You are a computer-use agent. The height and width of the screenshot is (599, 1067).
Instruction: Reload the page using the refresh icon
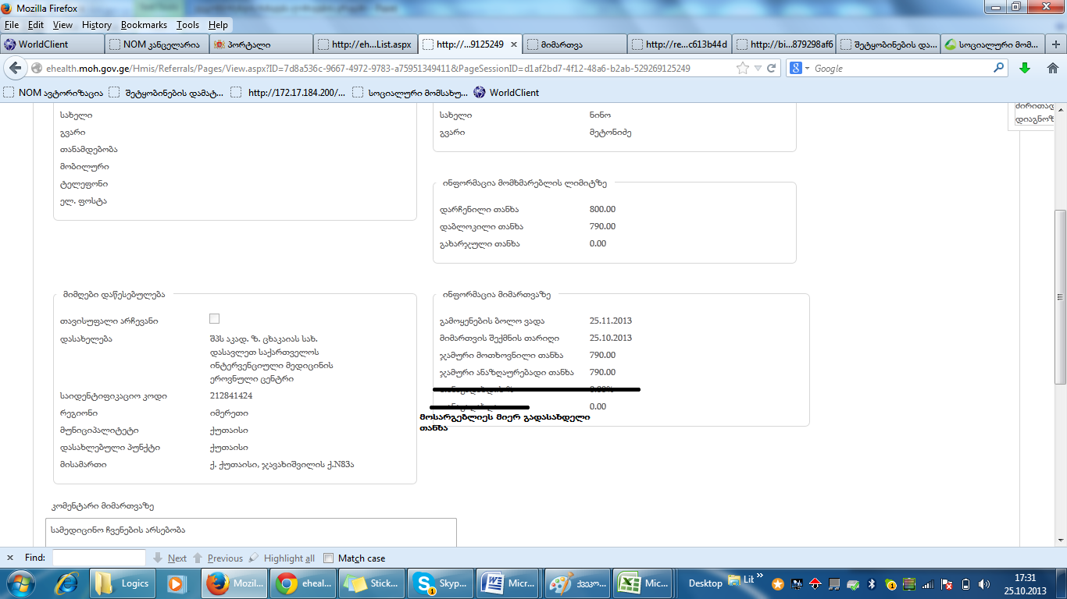771,69
